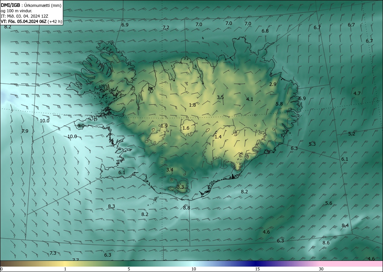This screenshot has height=272, width=383.
Task: Click the 8.8 value on the map
Action: tap(187, 208)
